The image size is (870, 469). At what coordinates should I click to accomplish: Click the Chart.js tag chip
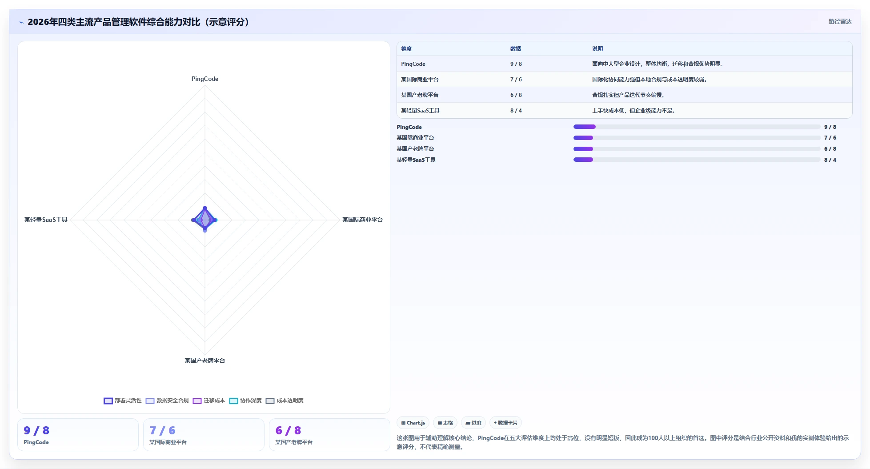(x=413, y=423)
